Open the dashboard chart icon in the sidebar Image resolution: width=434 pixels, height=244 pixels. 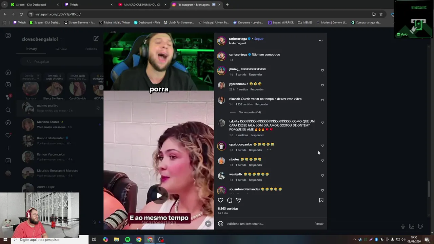[x=8, y=161]
